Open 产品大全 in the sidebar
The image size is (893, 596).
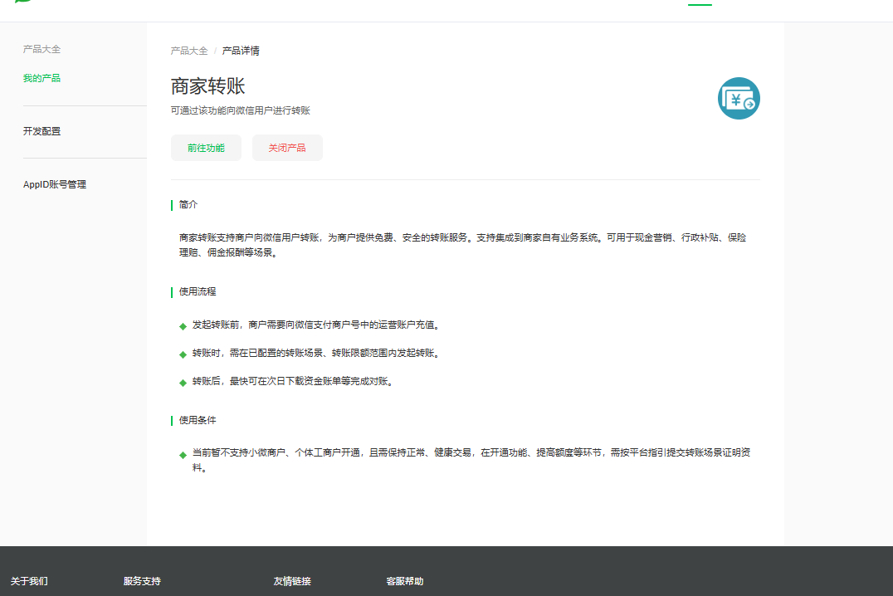point(41,50)
